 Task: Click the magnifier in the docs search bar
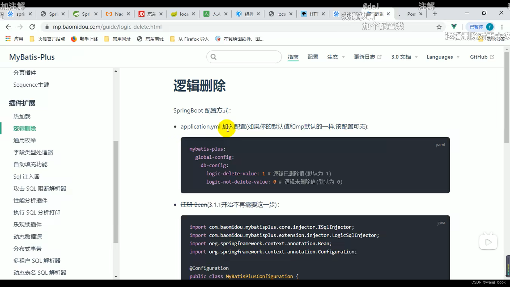[214, 57]
